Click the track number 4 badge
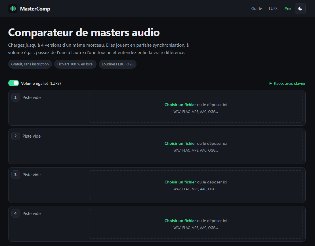This screenshot has width=315, height=246. (x=16, y=213)
